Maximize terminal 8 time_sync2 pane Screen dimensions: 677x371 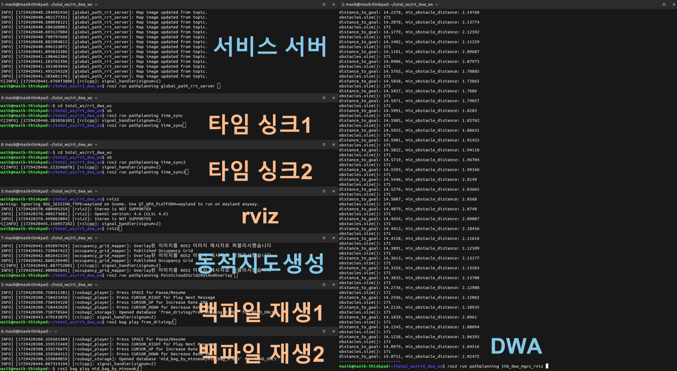coord(324,145)
